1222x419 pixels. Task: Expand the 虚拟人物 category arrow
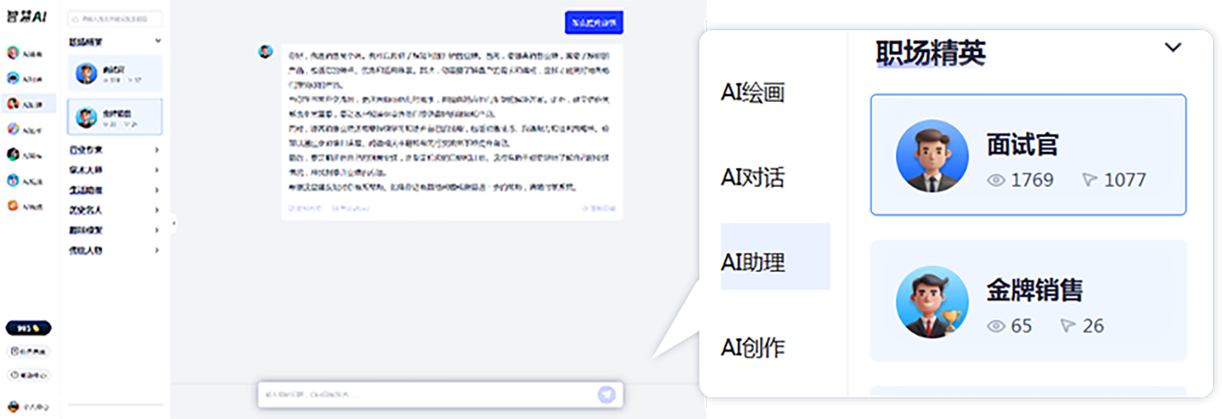[x=156, y=251]
